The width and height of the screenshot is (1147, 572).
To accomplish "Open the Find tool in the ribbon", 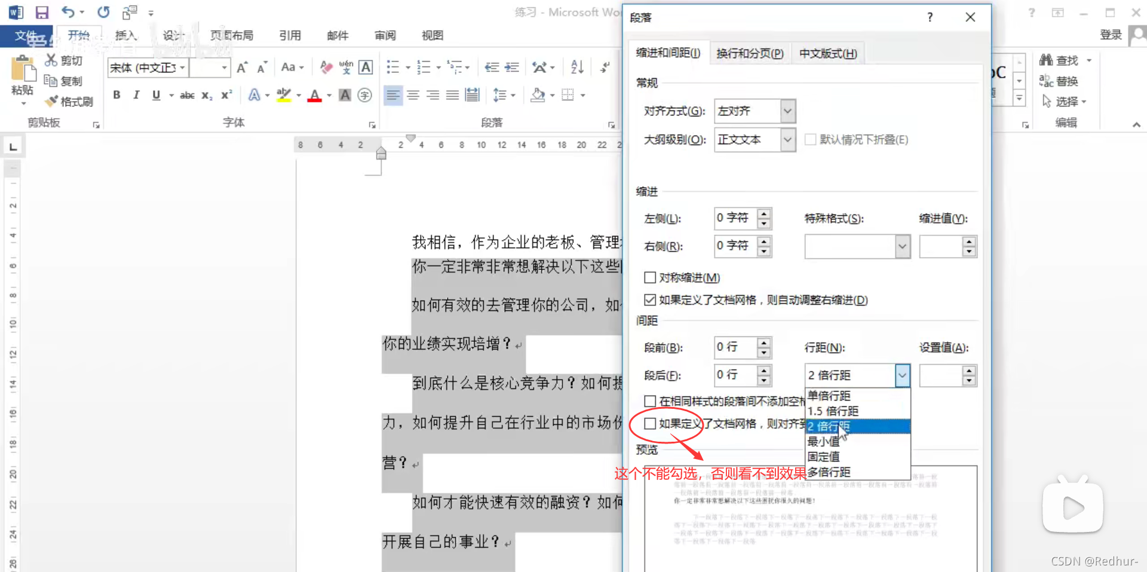I will tap(1065, 60).
